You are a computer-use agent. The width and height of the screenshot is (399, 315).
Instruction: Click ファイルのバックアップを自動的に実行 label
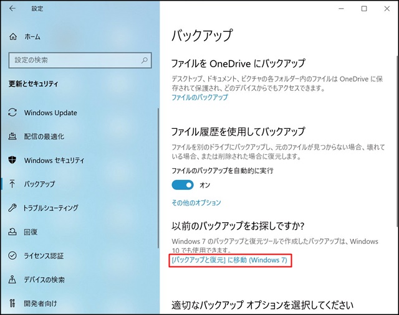[x=223, y=171]
